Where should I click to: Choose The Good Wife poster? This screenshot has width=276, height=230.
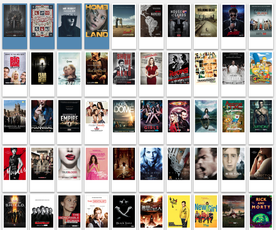pyautogui.click(x=151, y=69)
